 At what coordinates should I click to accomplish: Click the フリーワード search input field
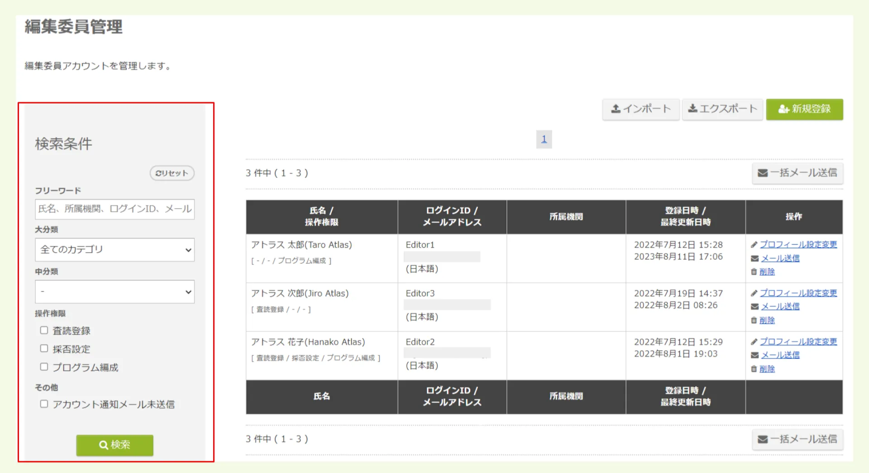tap(115, 209)
